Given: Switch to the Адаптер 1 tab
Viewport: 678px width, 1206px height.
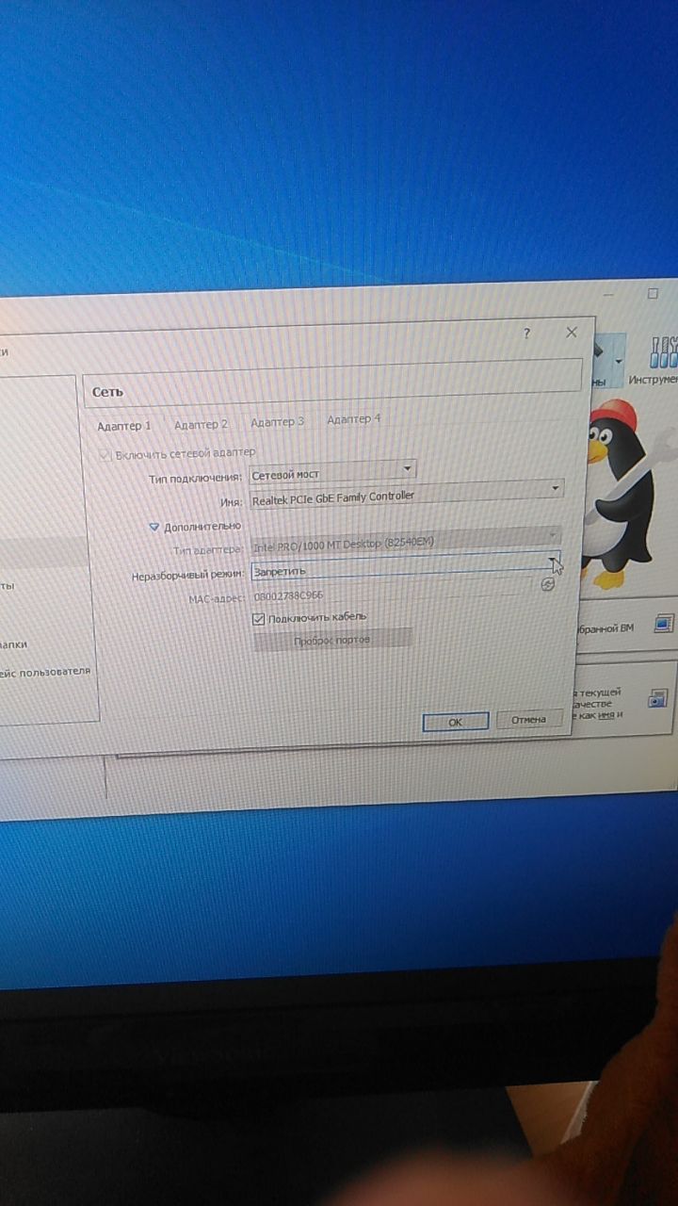Looking at the screenshot, I should click(124, 426).
